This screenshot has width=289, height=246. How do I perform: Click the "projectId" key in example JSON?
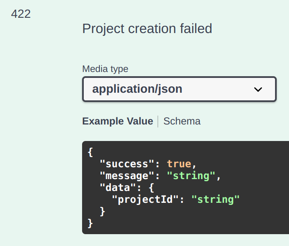pyautogui.click(x=145, y=199)
